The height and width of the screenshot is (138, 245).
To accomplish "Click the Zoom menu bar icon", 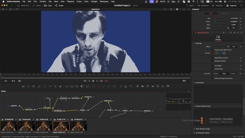I will 162,2.
